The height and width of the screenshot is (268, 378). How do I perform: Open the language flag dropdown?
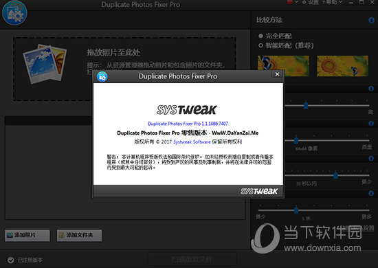click(x=292, y=2)
